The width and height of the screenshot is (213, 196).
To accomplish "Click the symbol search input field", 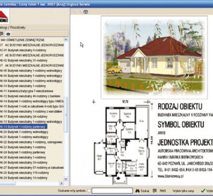I will [x=112, y=191].
